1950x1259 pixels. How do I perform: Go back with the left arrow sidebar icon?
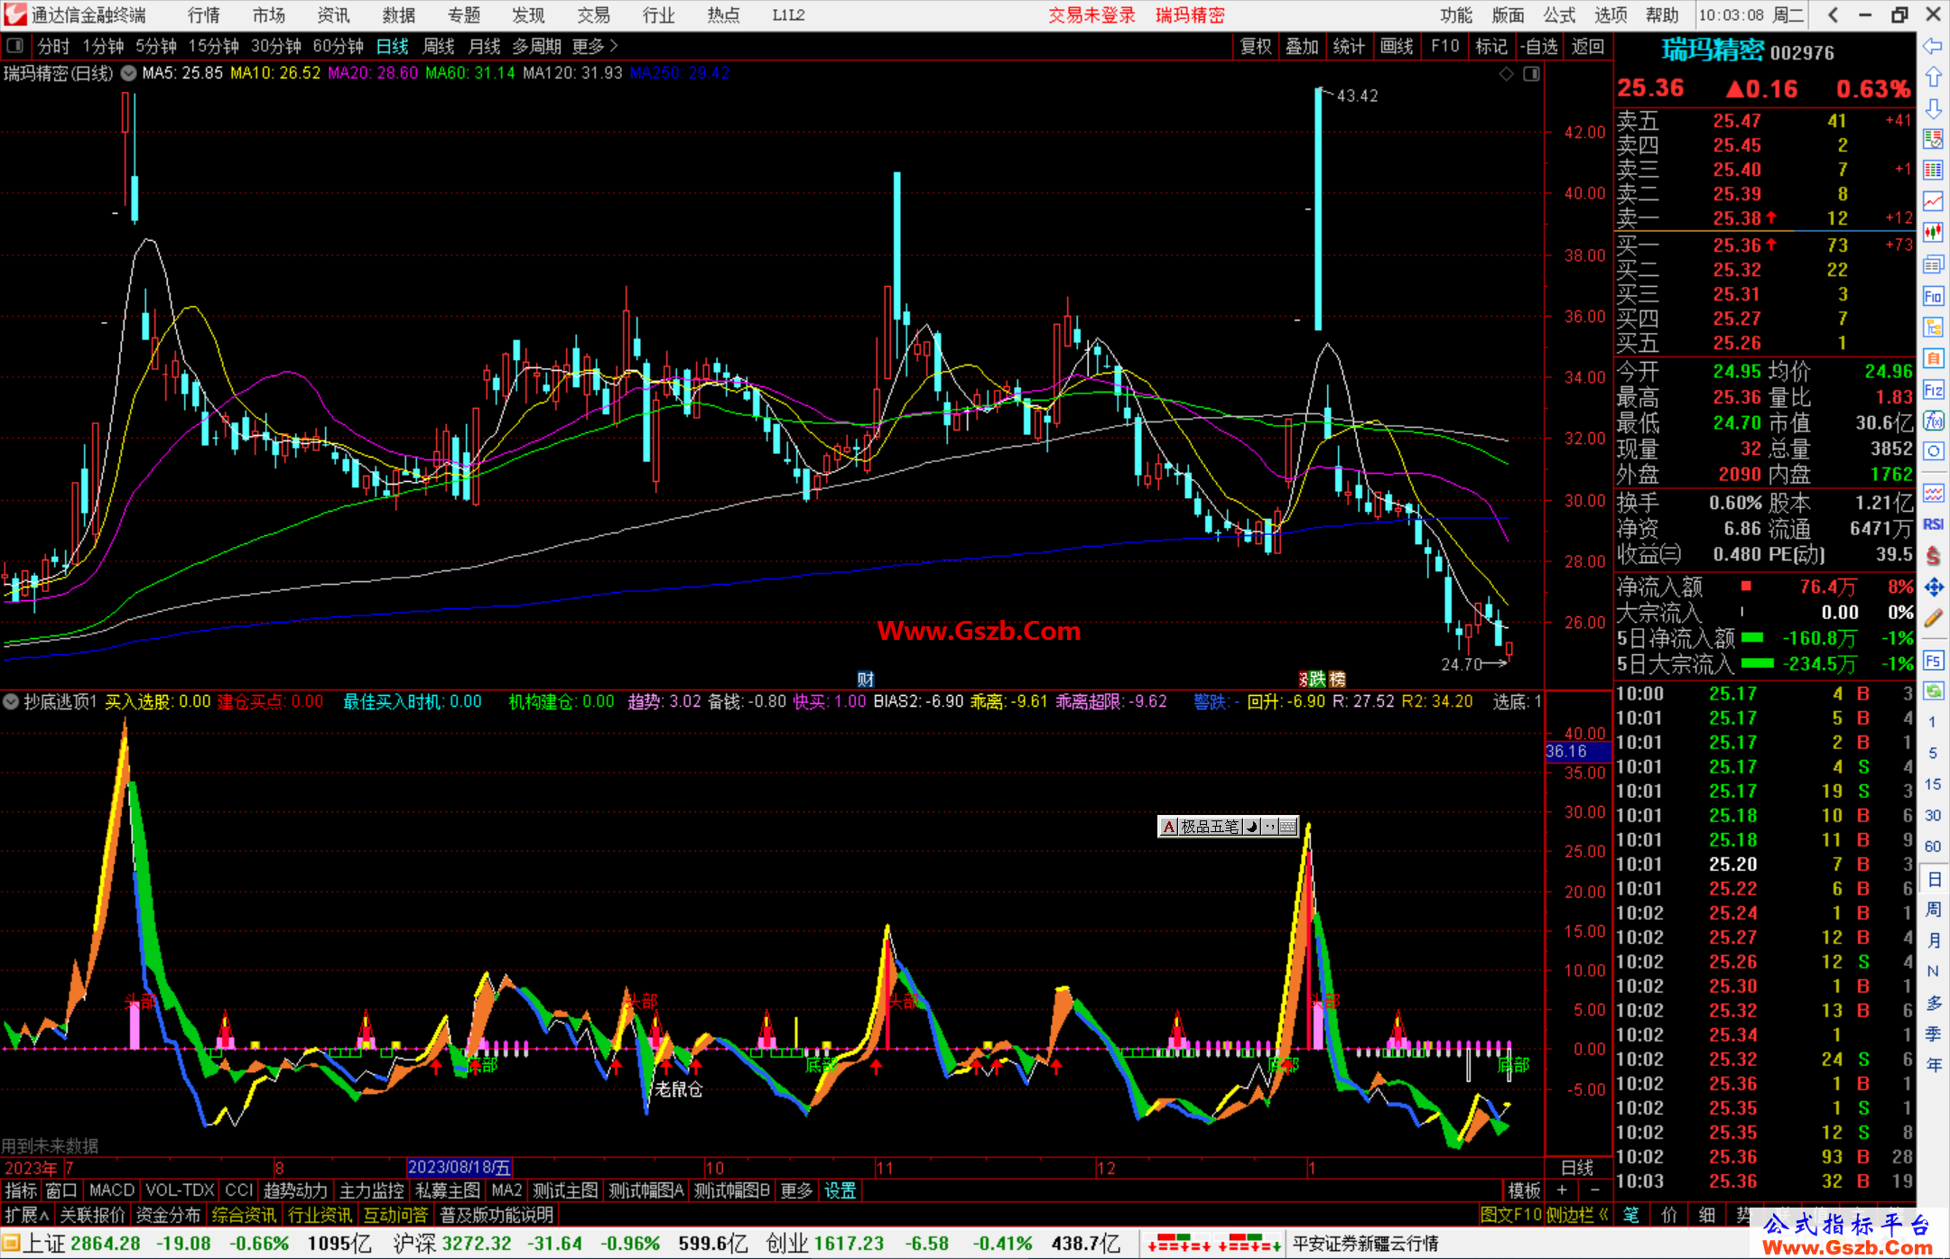coord(1933,46)
